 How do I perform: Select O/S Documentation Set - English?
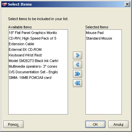38,72
